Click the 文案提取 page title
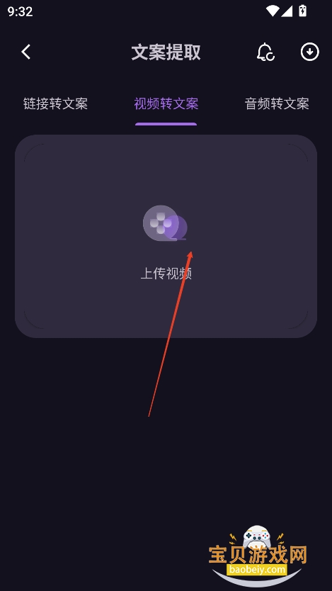Screen dimensions: 332x591 tap(166, 52)
